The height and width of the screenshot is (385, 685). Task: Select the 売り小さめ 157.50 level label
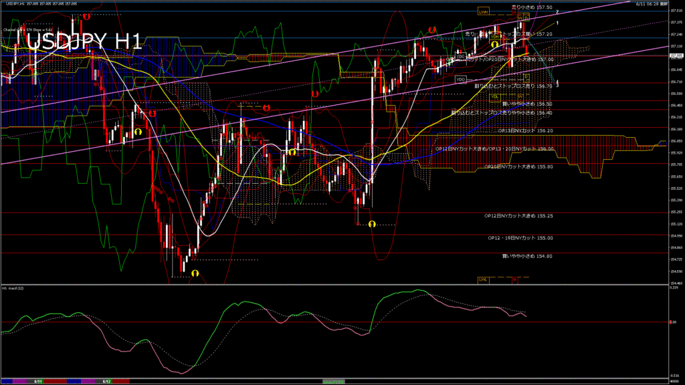coord(532,7)
